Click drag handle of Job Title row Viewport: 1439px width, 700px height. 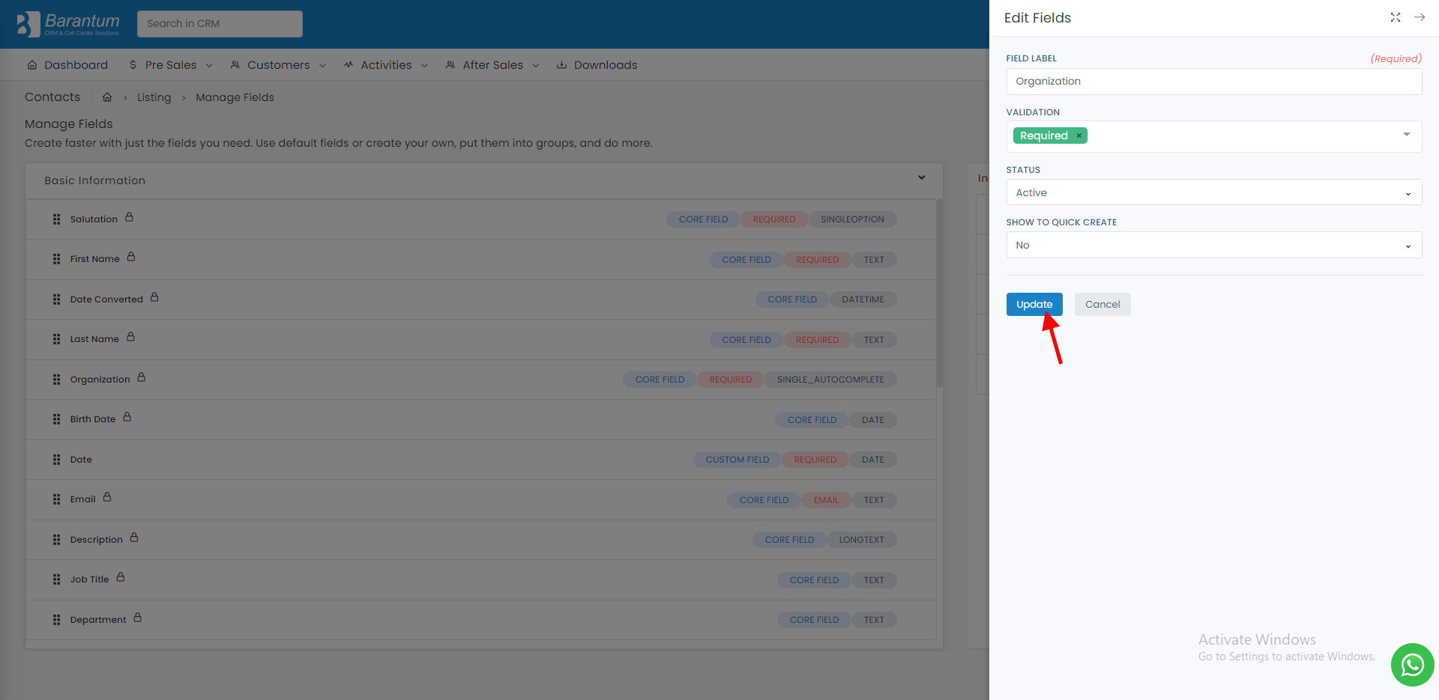(x=56, y=579)
